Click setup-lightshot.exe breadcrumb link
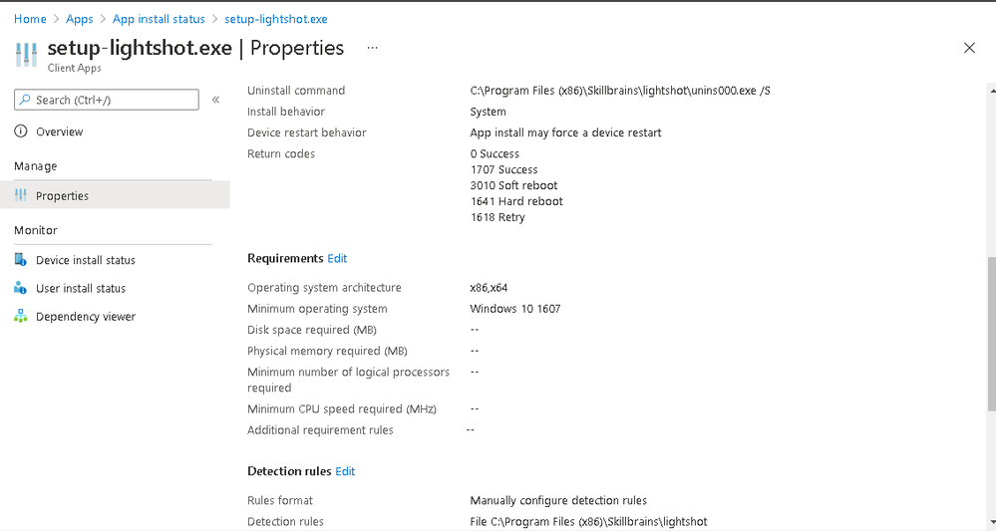 275,19
